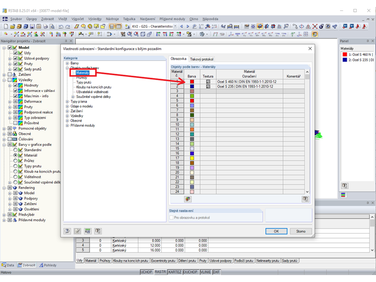Click the highlighted colour panel icon in second toolbar
The image size is (376, 282).
[x=315, y=34]
